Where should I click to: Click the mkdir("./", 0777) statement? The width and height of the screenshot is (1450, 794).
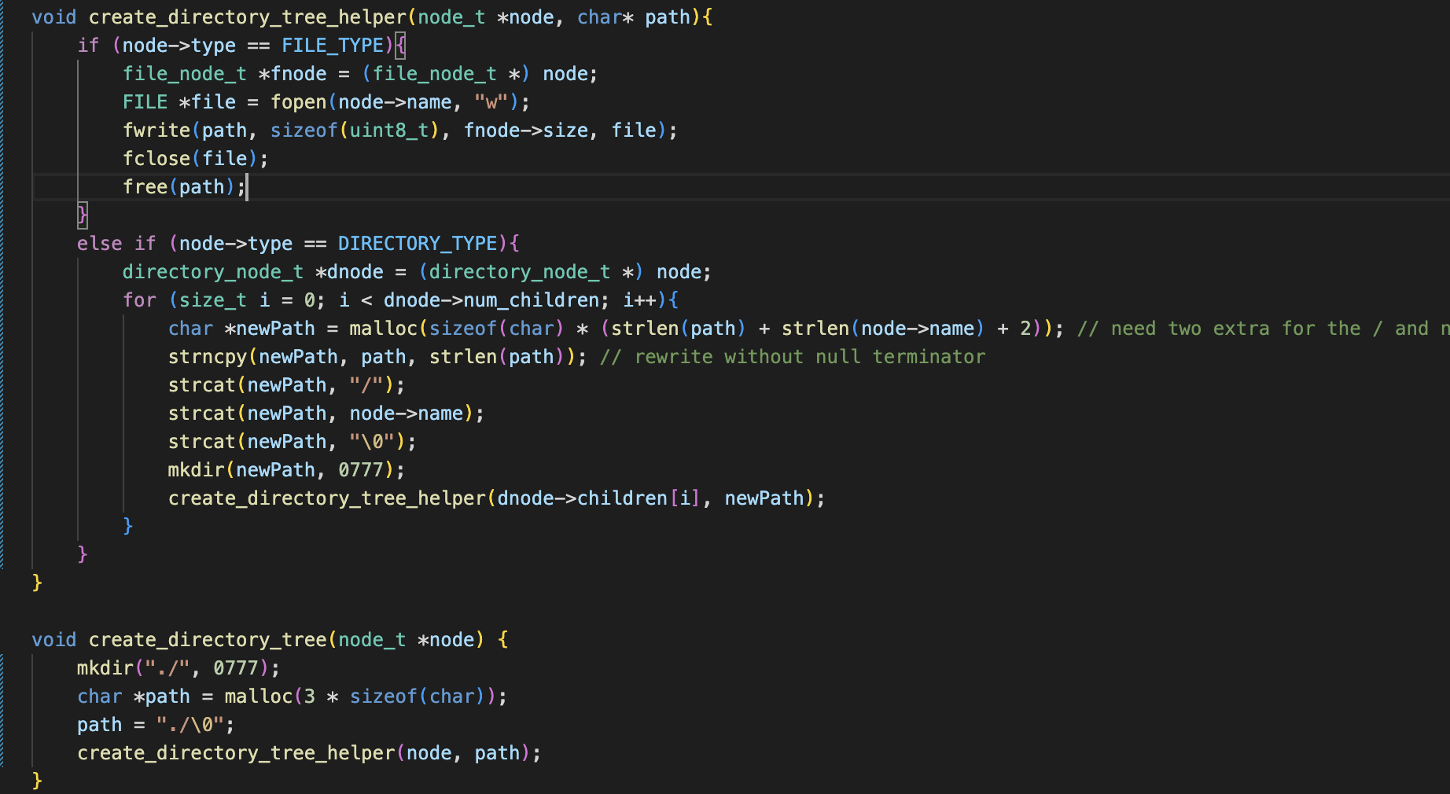click(x=178, y=668)
